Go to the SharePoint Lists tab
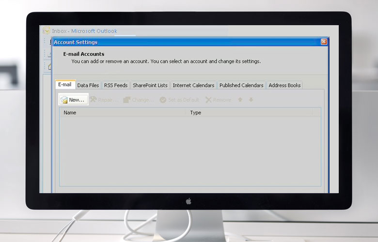Screen dimensions: 378x242 (x=150, y=85)
